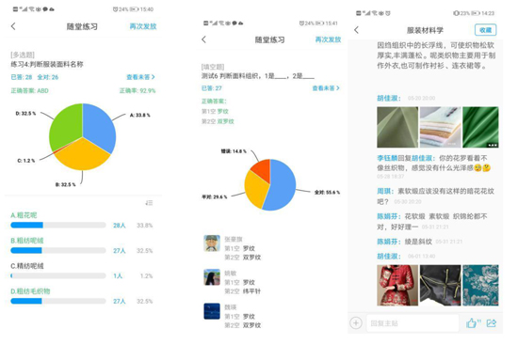Tap the sort icon above answer options
This screenshot has height=345, width=518.
[149, 203]
